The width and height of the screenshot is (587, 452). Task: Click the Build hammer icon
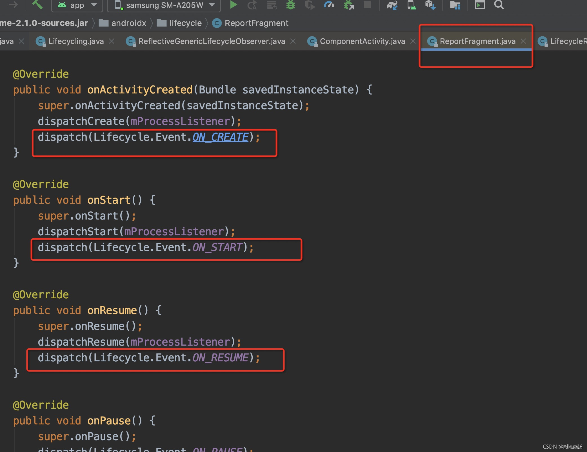click(37, 5)
